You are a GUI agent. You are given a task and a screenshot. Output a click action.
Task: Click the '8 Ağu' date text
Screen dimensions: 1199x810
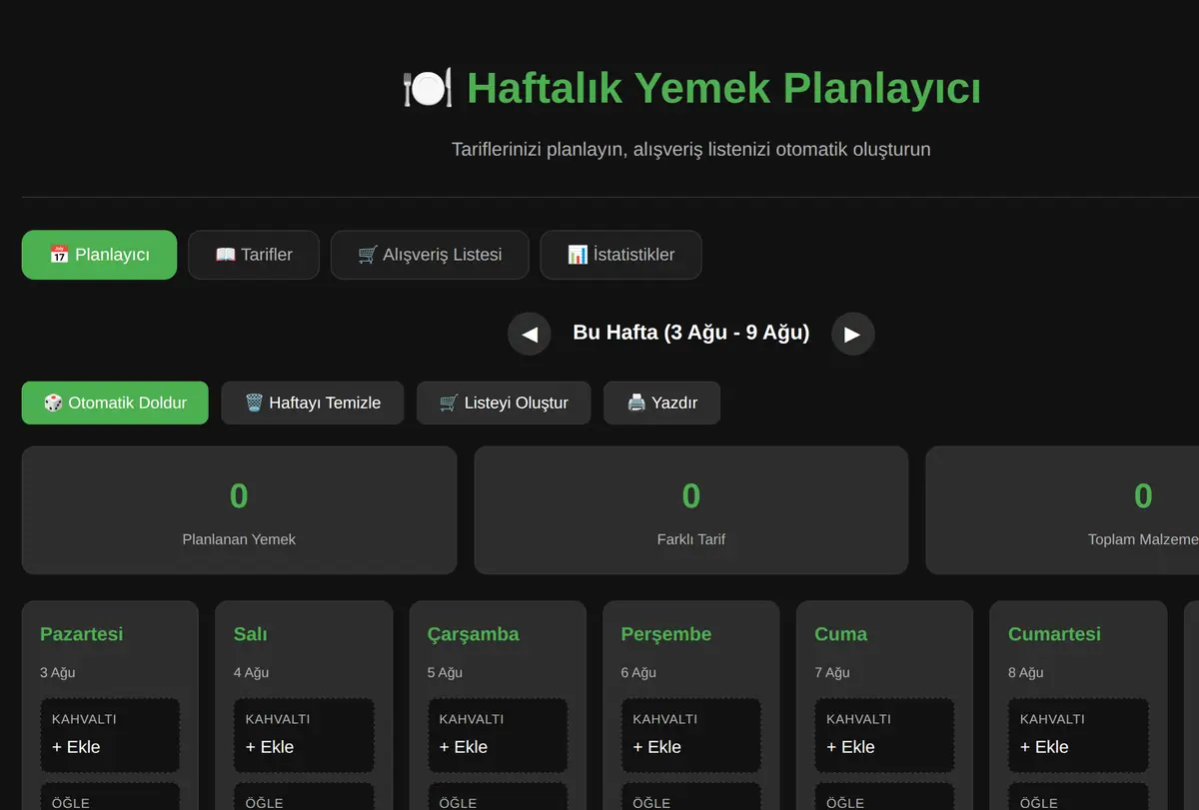[x=1026, y=673]
